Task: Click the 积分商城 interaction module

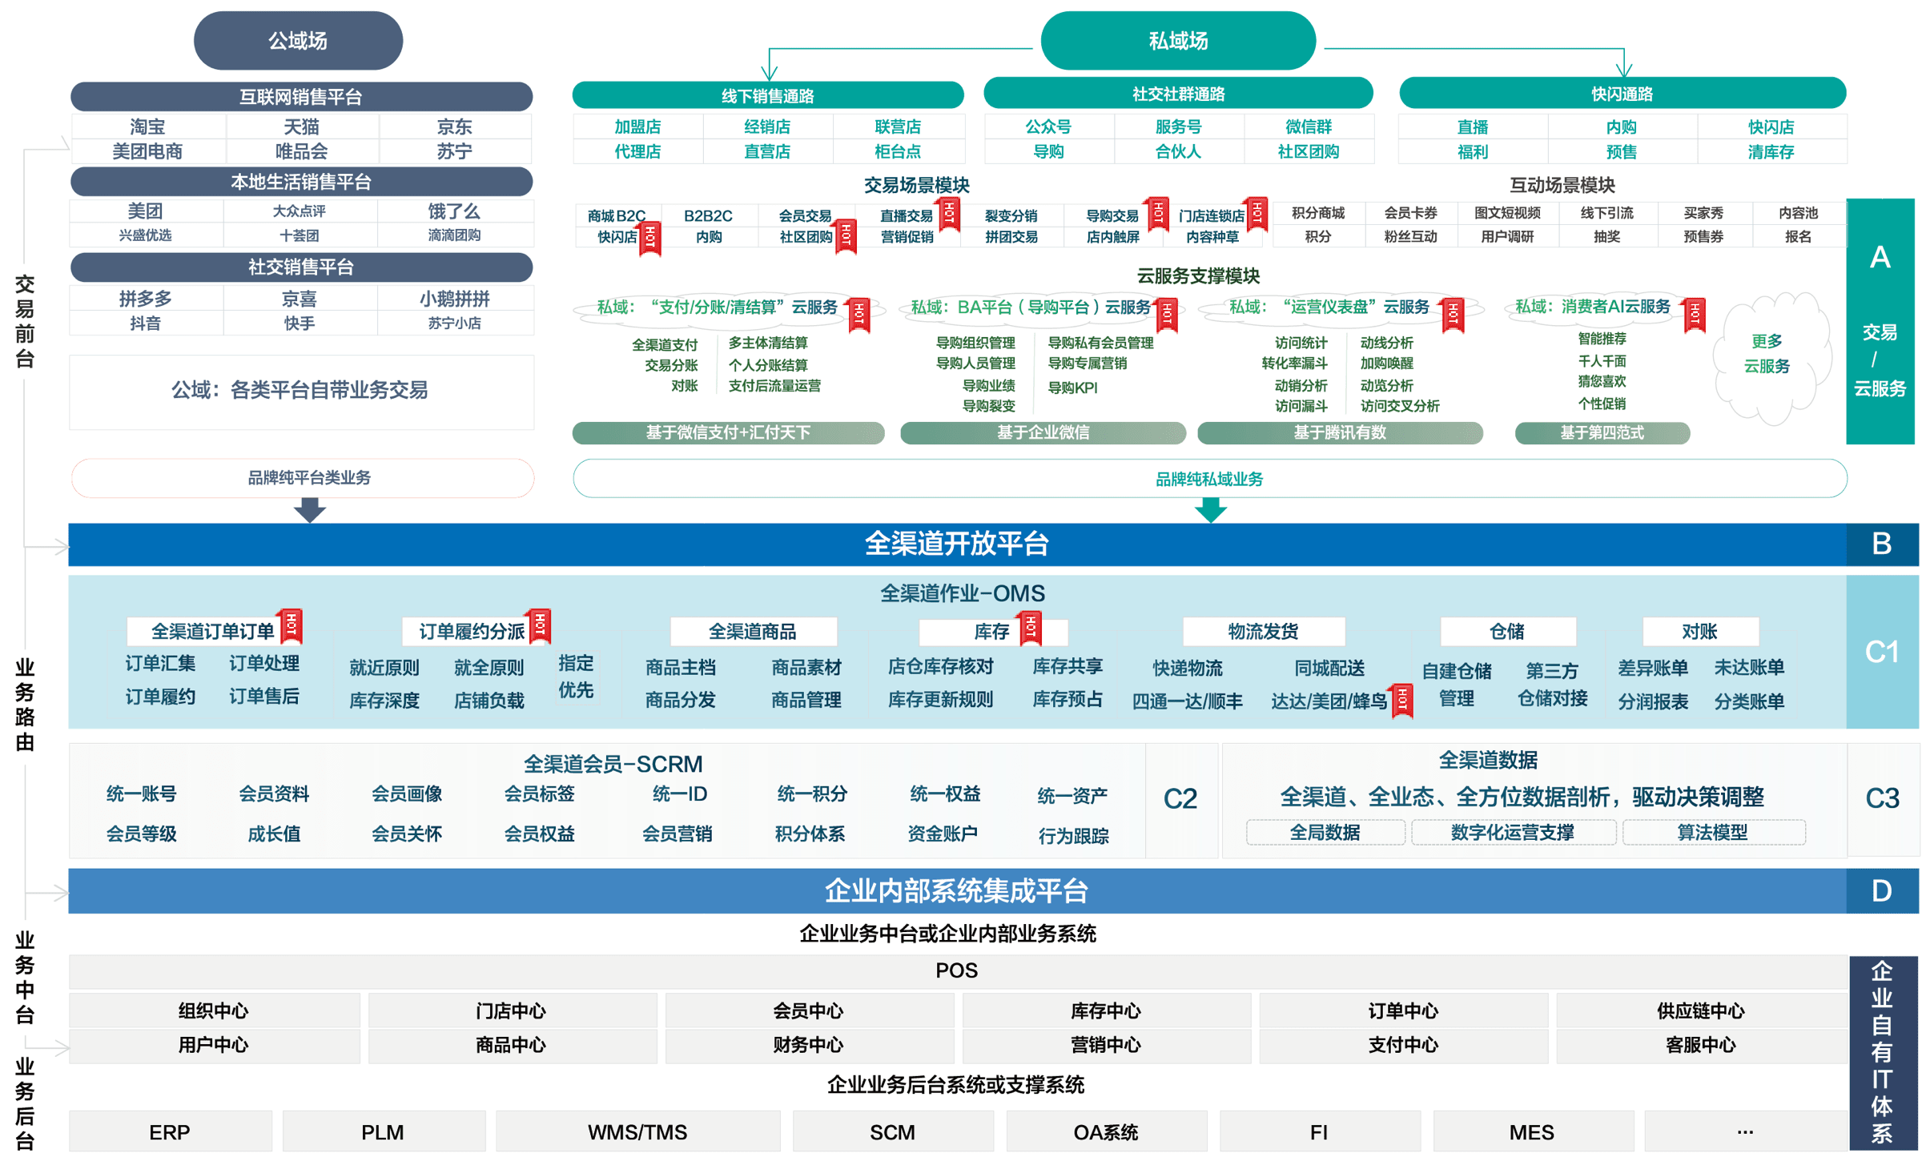Action: coord(1318,213)
